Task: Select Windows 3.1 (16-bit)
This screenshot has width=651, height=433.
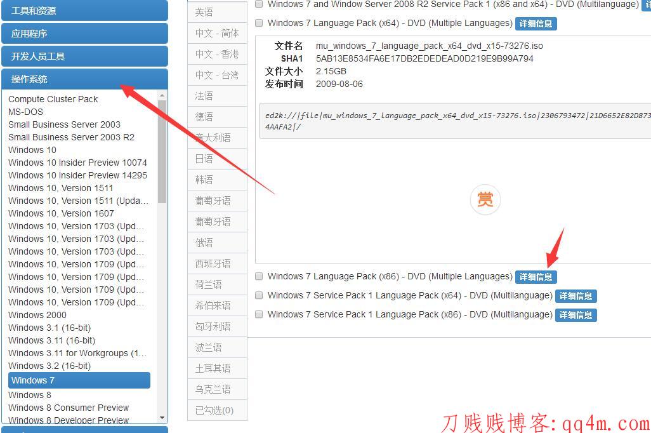Action: click(x=49, y=328)
